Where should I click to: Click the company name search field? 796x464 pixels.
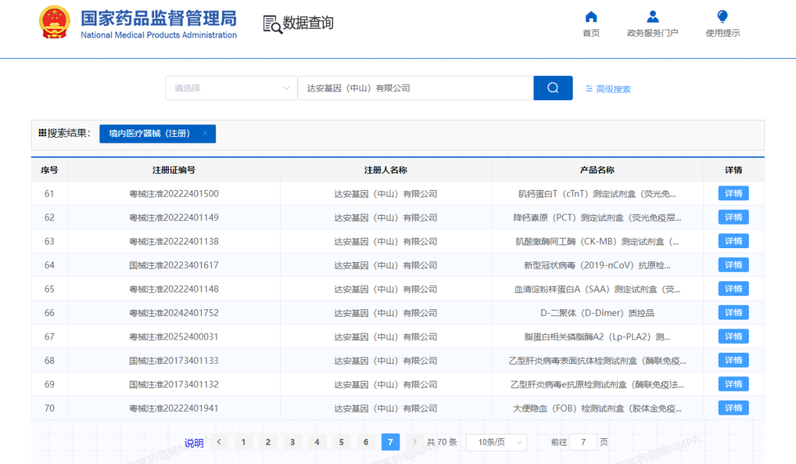pyautogui.click(x=416, y=88)
